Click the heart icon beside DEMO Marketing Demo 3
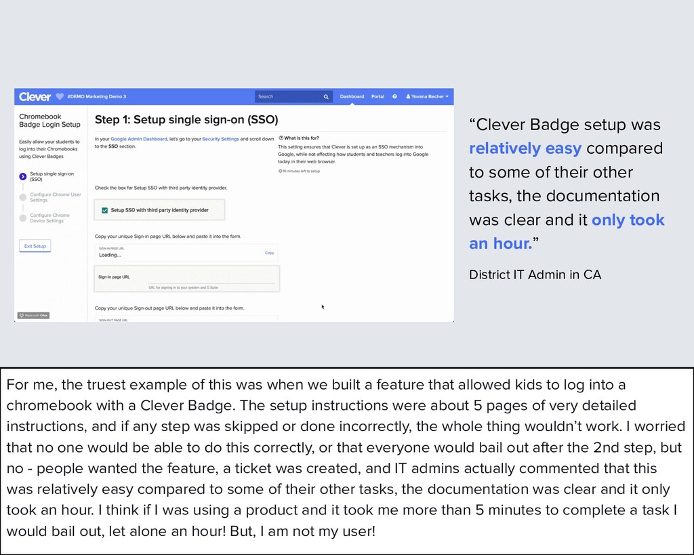Viewport: 694px width, 555px height. pos(60,96)
